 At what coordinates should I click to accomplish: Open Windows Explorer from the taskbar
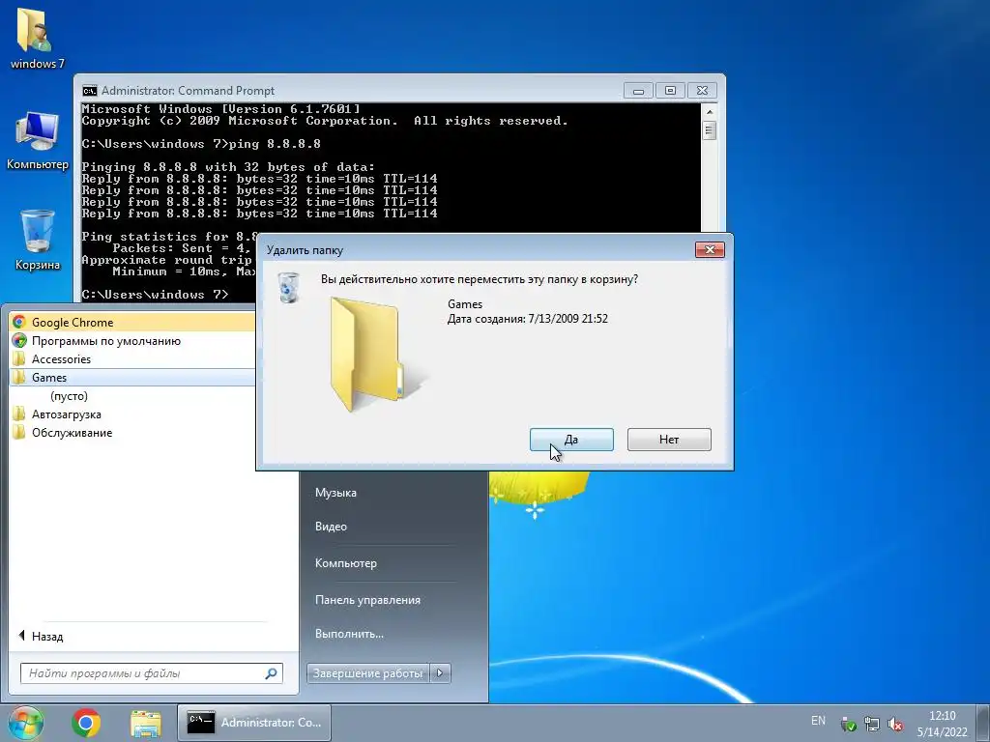coord(146,723)
